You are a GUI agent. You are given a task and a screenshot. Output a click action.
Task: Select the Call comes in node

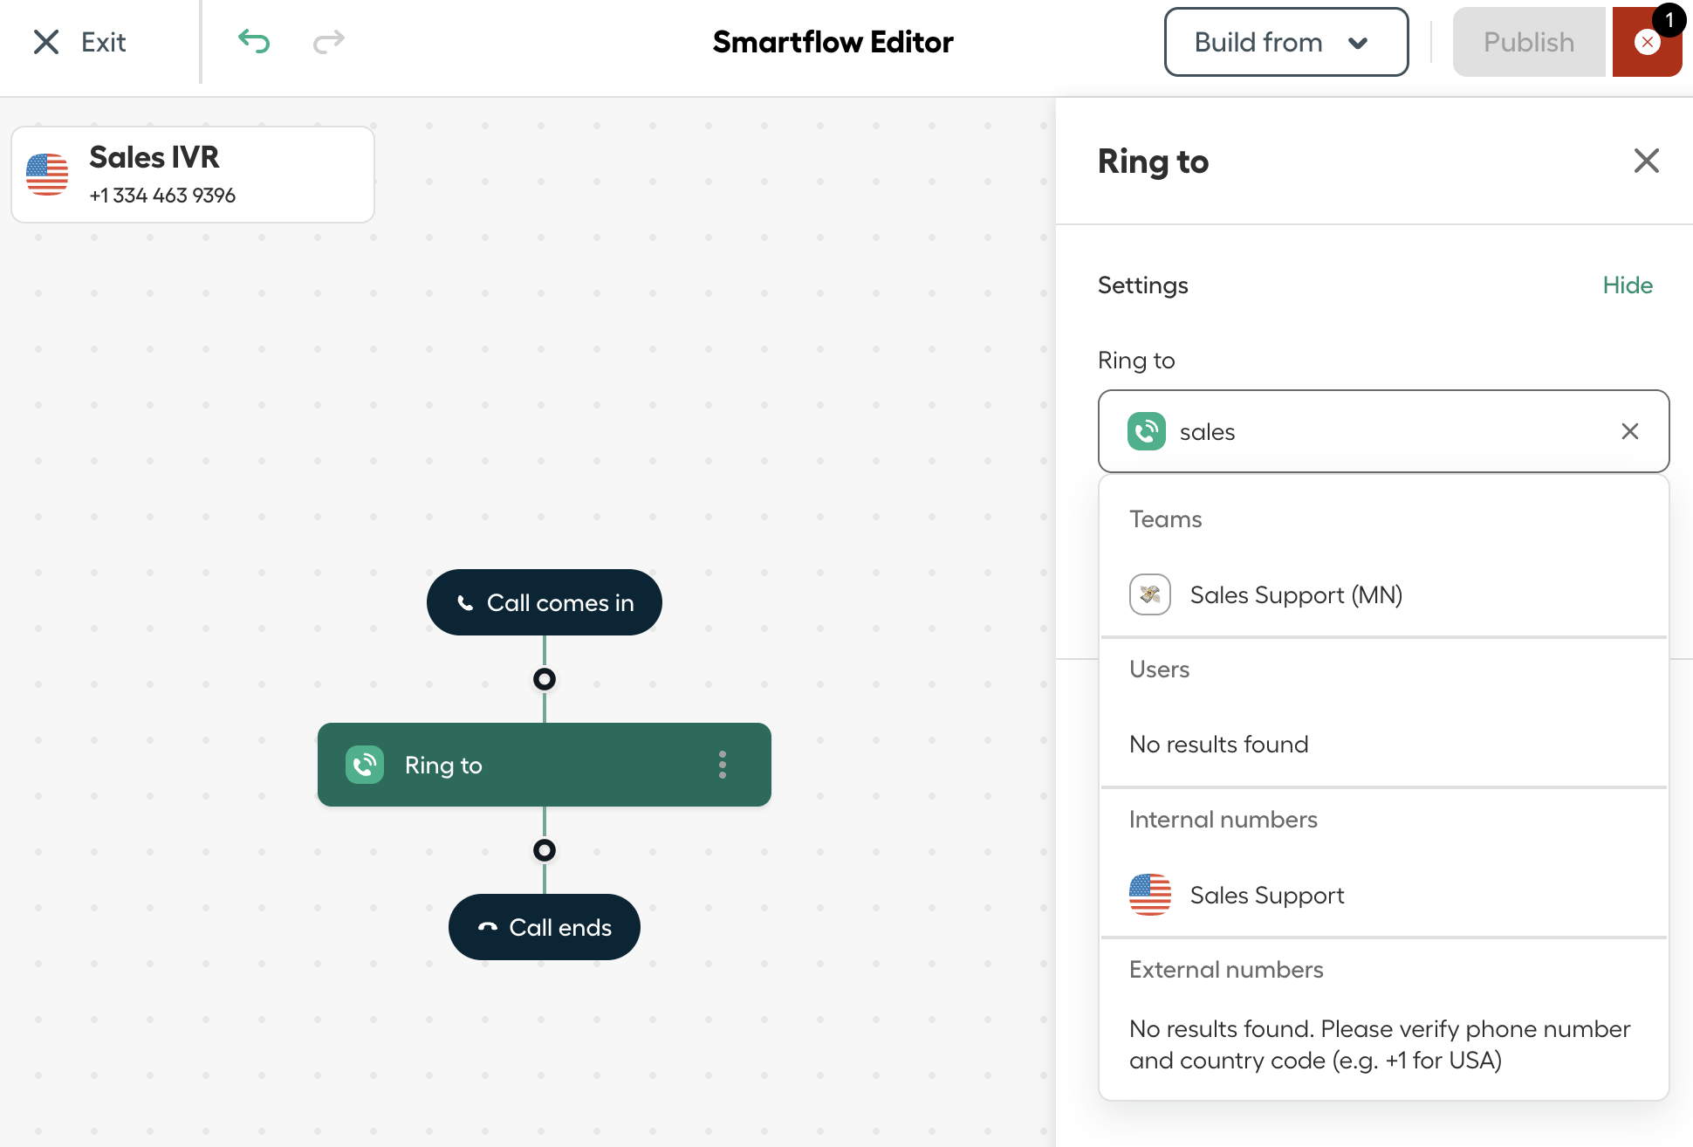click(x=545, y=602)
